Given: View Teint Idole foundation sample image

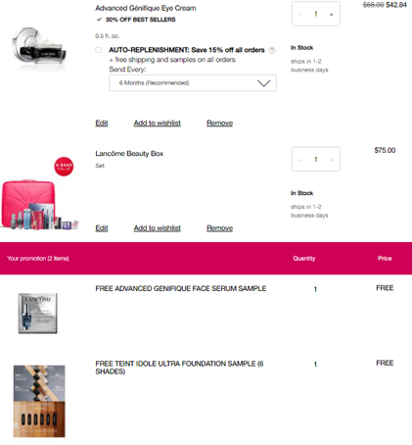Looking at the screenshot, I should click(x=39, y=401).
